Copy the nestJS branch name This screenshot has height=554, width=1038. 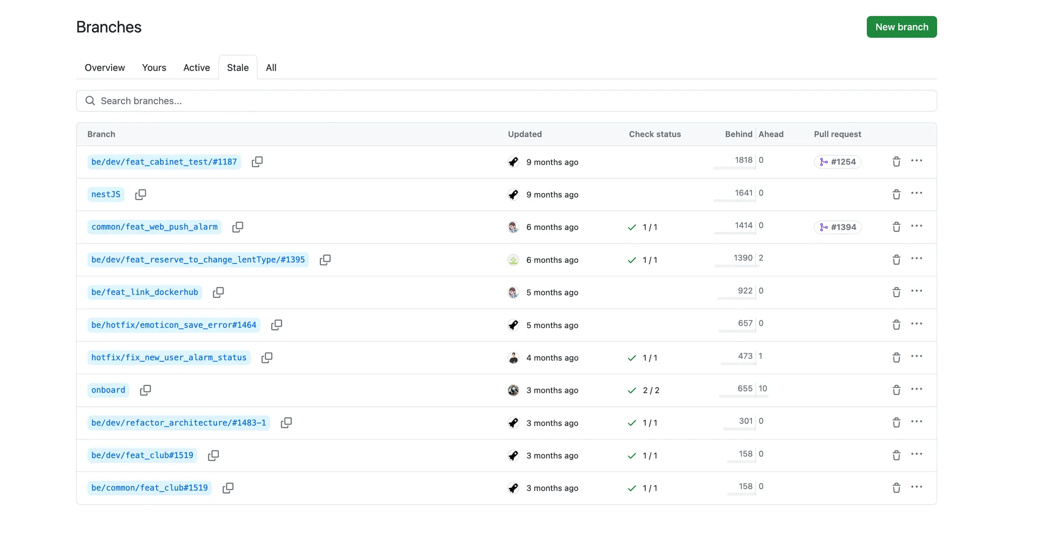140,194
